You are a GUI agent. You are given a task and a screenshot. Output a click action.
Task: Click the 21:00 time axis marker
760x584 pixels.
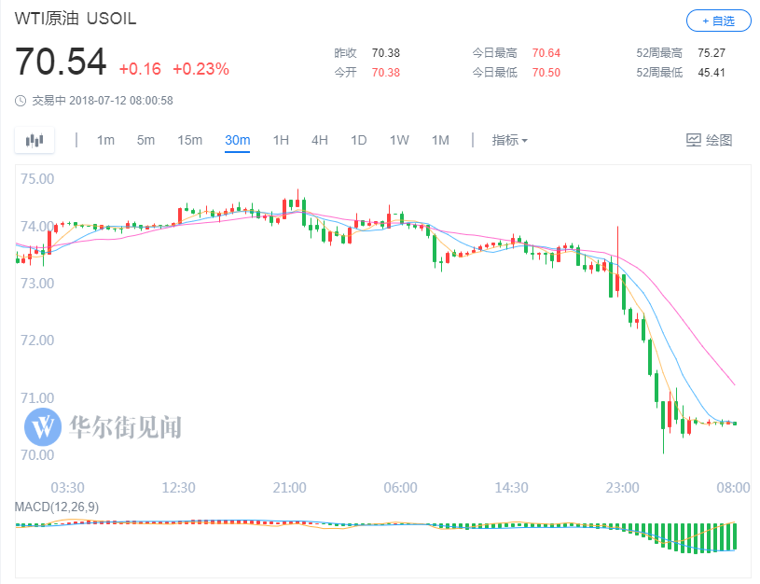289,488
